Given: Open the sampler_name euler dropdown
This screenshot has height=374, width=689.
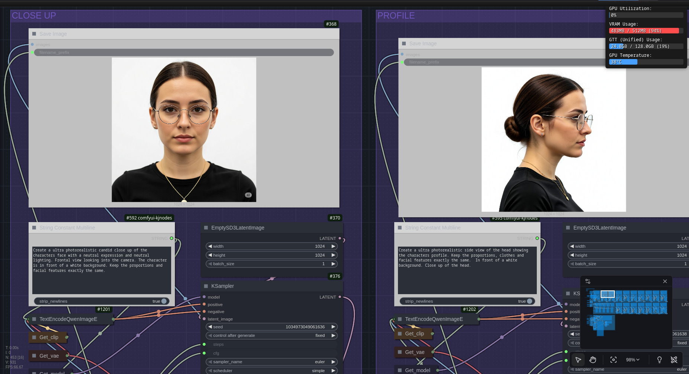Looking at the screenshot, I should (x=271, y=362).
